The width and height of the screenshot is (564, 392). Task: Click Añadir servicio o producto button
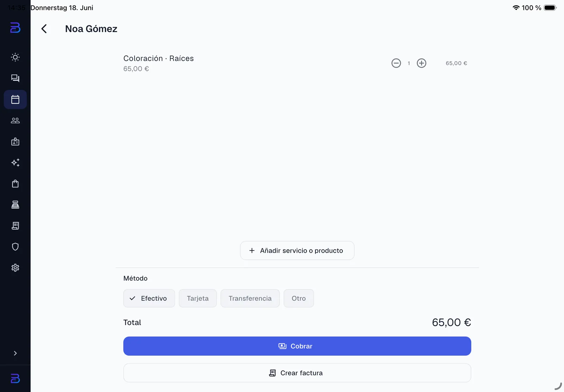click(x=297, y=251)
